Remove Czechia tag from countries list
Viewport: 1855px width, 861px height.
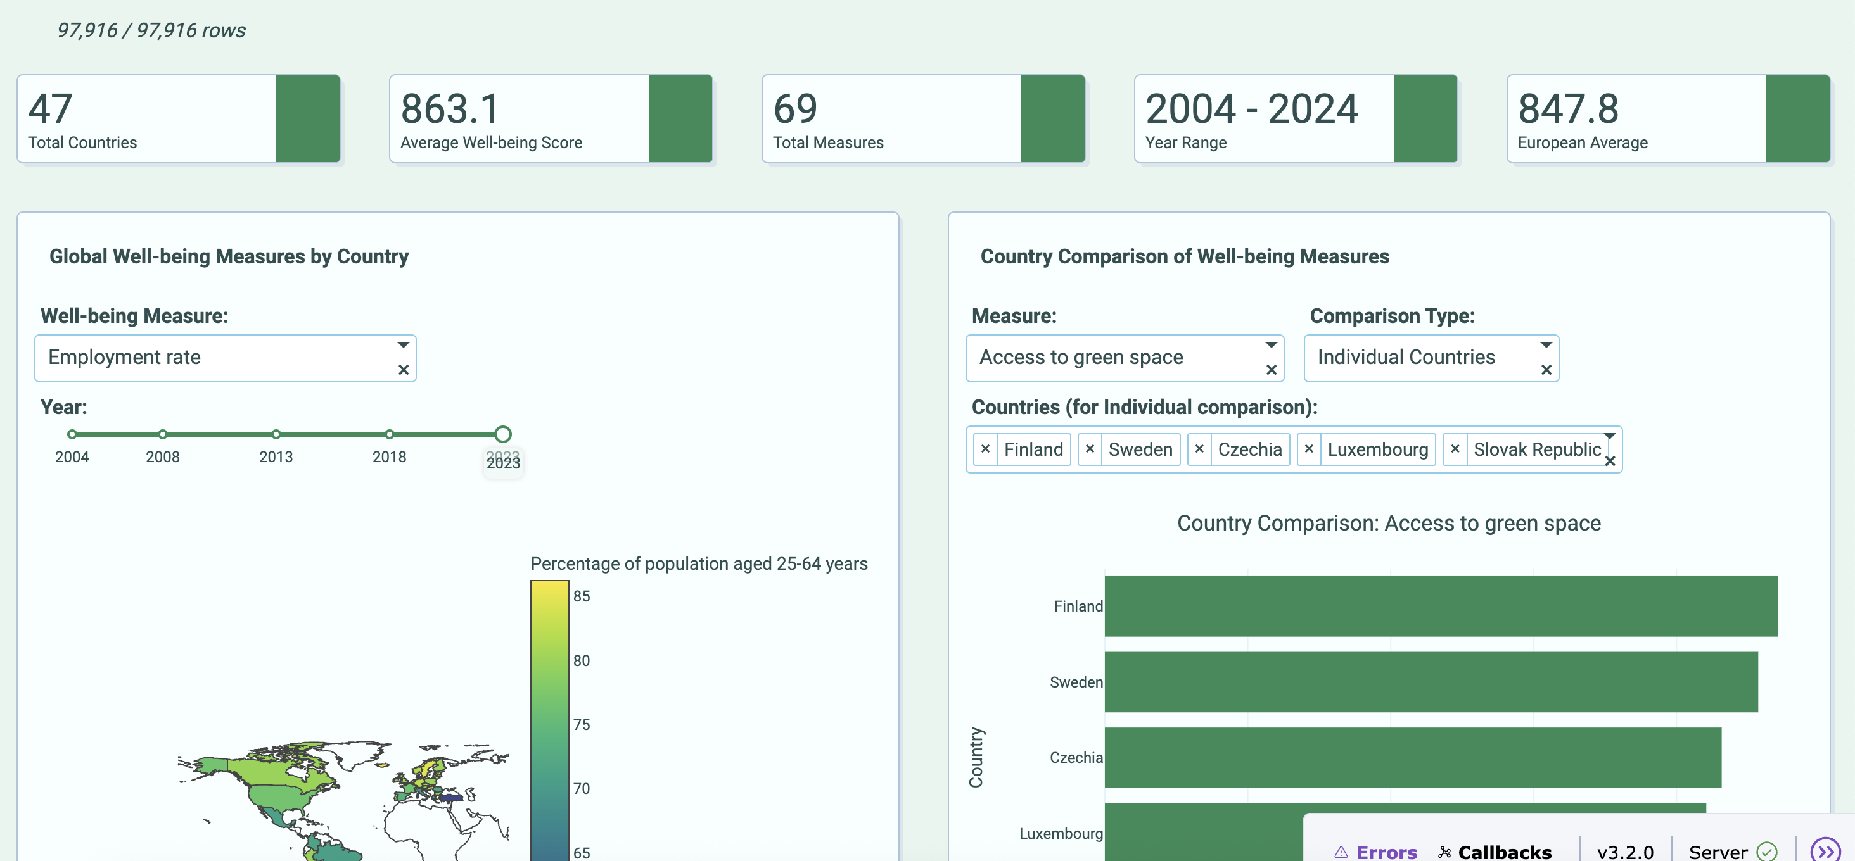click(x=1199, y=449)
